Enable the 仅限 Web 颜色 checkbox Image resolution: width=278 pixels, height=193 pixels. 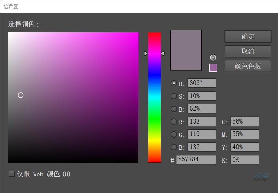tap(12, 174)
